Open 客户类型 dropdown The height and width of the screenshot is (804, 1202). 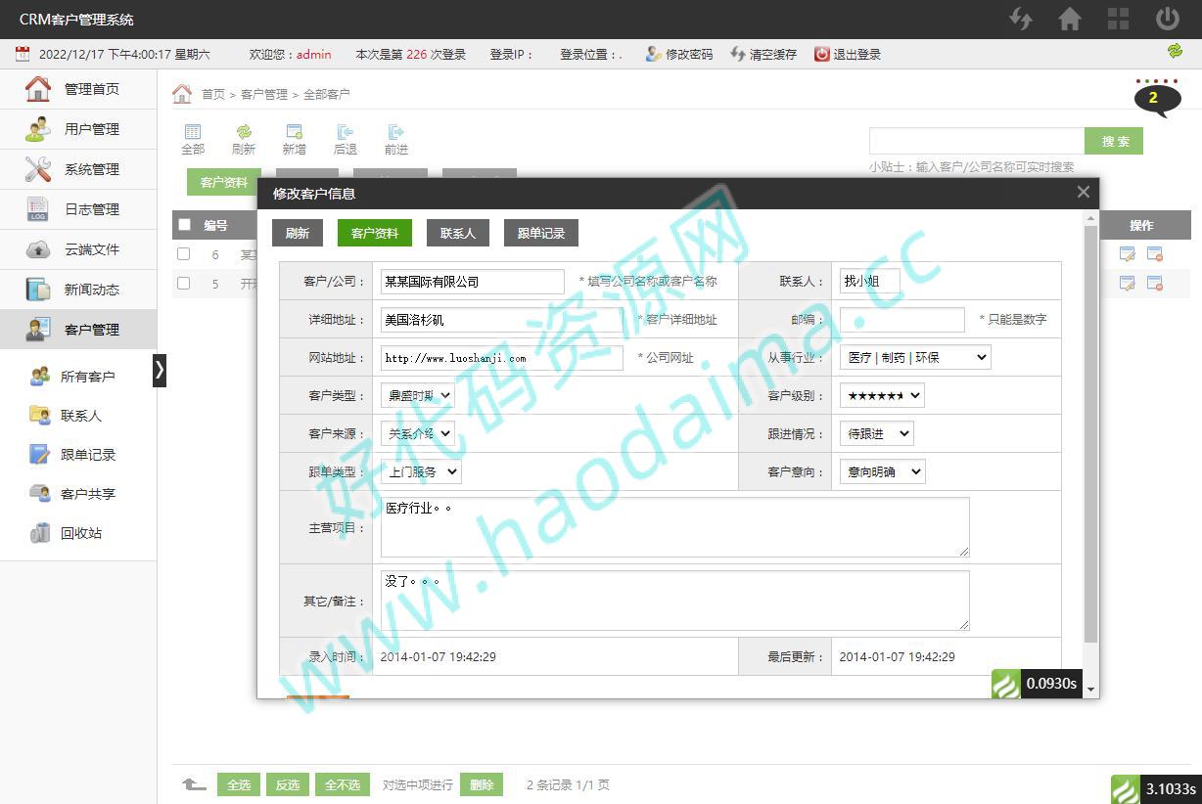point(418,396)
